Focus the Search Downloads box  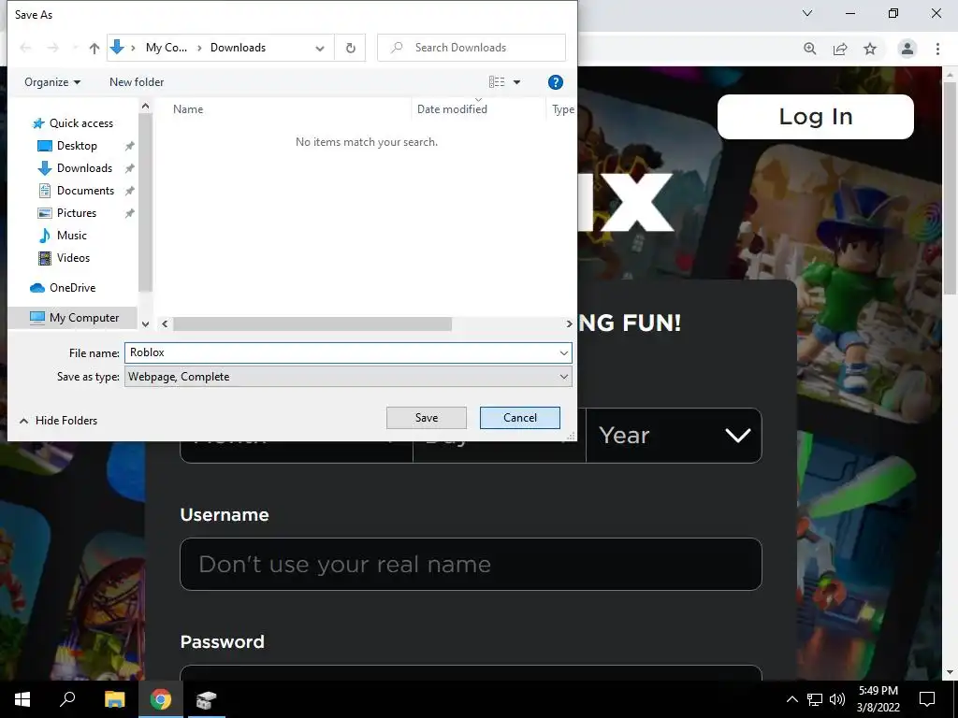472,48
